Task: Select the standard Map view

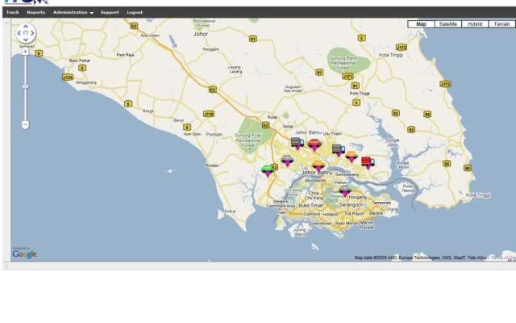Action: [420, 24]
